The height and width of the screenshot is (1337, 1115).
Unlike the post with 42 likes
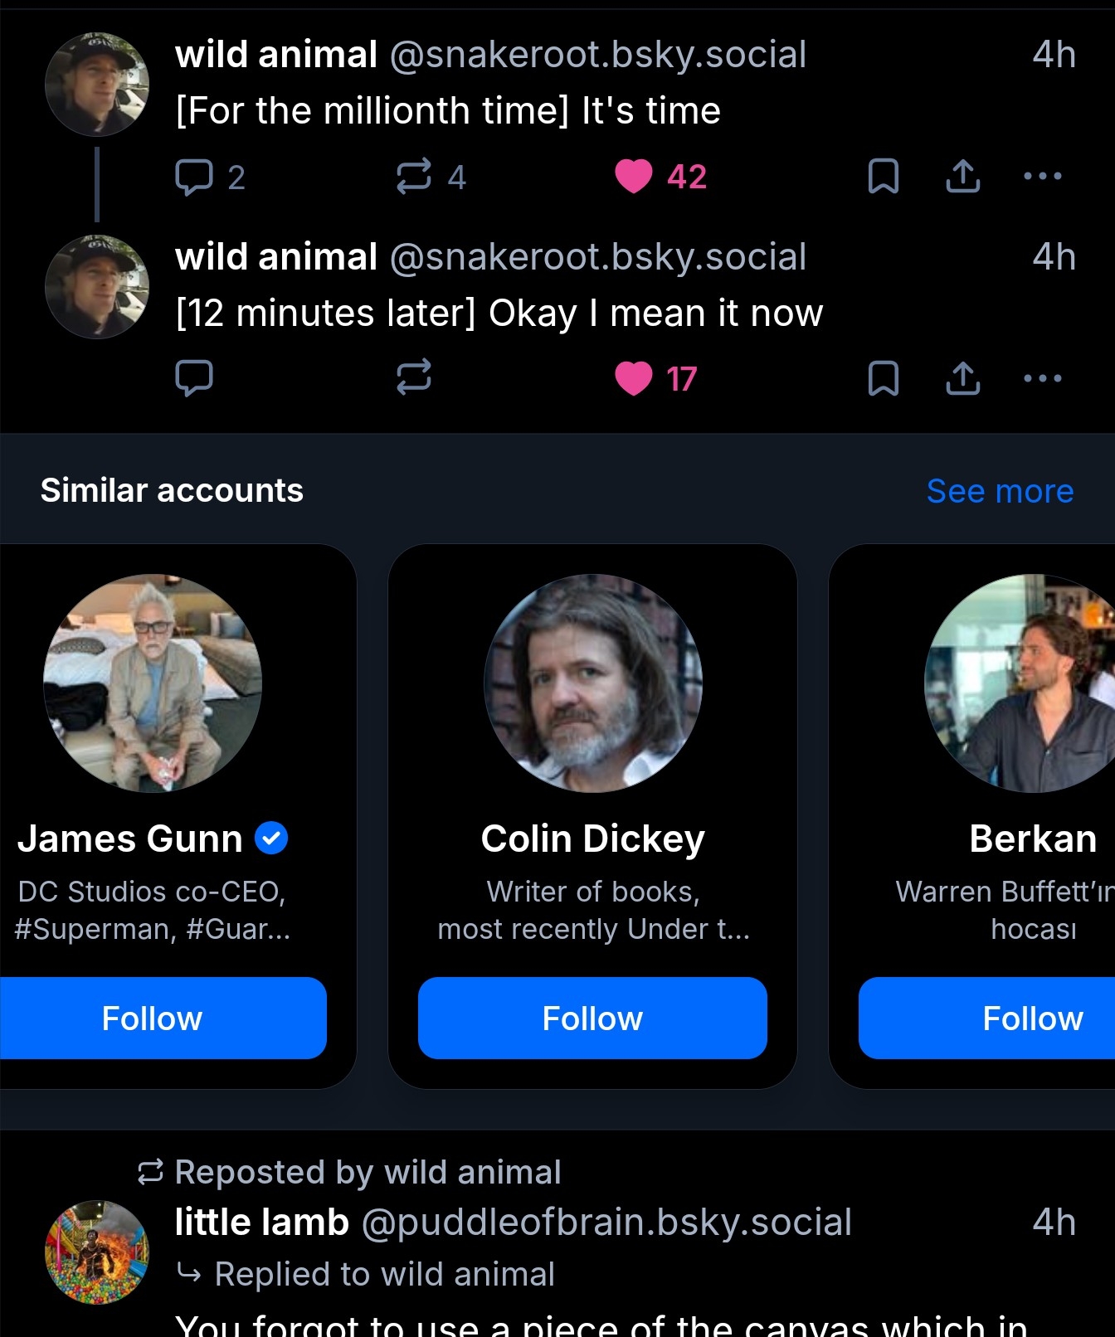(634, 177)
